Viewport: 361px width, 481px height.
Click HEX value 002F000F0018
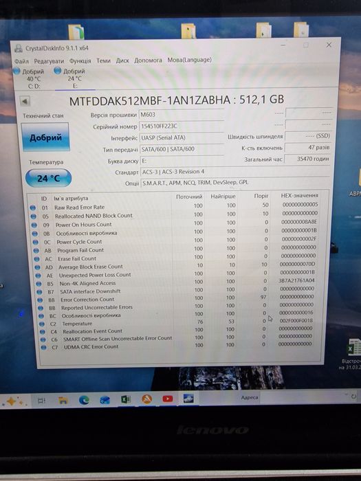(x=296, y=320)
